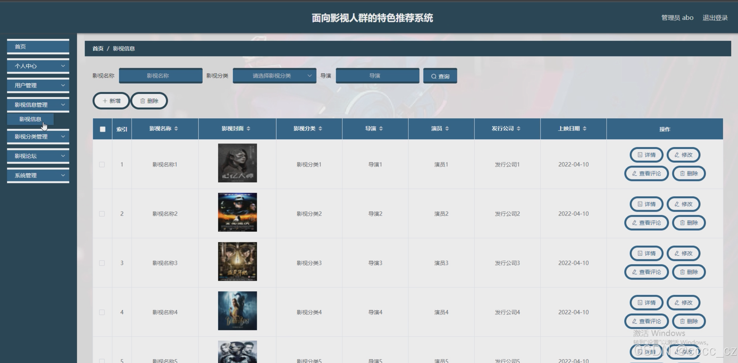Click the 影视名称2 cover thumbnail
This screenshot has width=738, height=363.
[237, 212]
